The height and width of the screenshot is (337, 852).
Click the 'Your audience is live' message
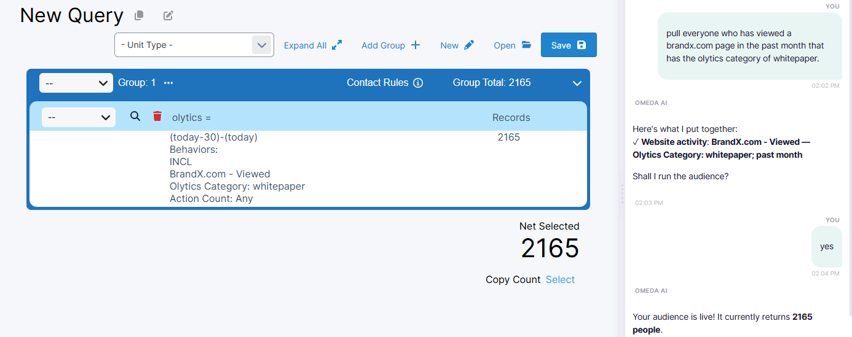click(x=722, y=323)
